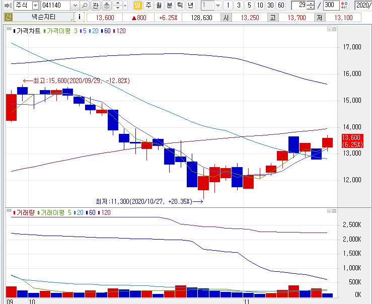The width and height of the screenshot is (372, 304).
Task: Click the 가격차트 legend label
Action: click(x=27, y=31)
